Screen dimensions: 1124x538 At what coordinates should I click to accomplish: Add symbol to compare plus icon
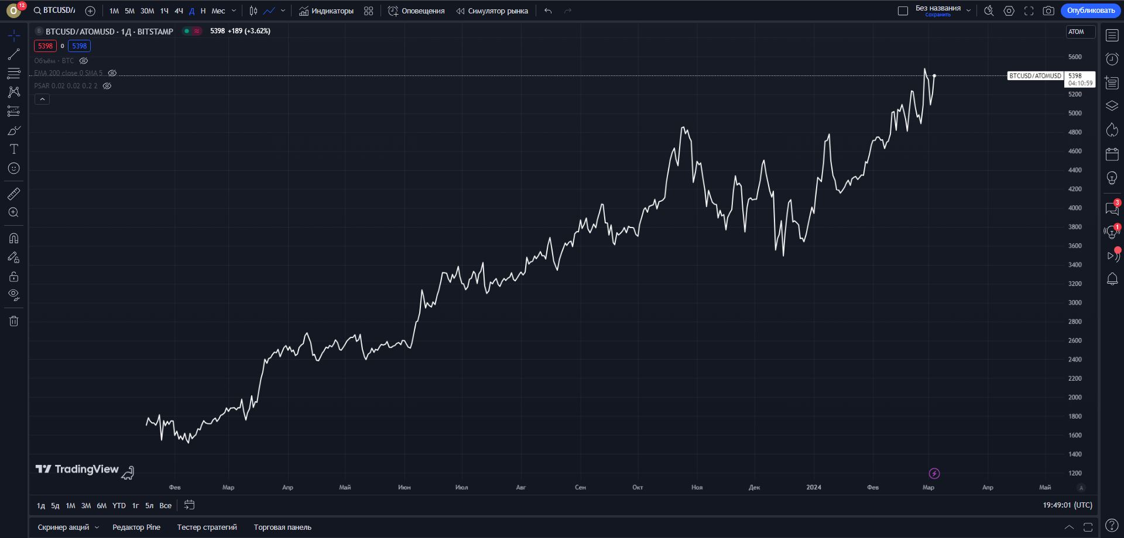pyautogui.click(x=90, y=11)
